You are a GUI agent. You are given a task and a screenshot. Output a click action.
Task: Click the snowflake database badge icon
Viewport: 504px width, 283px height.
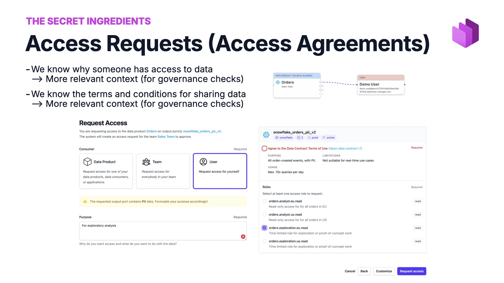(276, 137)
